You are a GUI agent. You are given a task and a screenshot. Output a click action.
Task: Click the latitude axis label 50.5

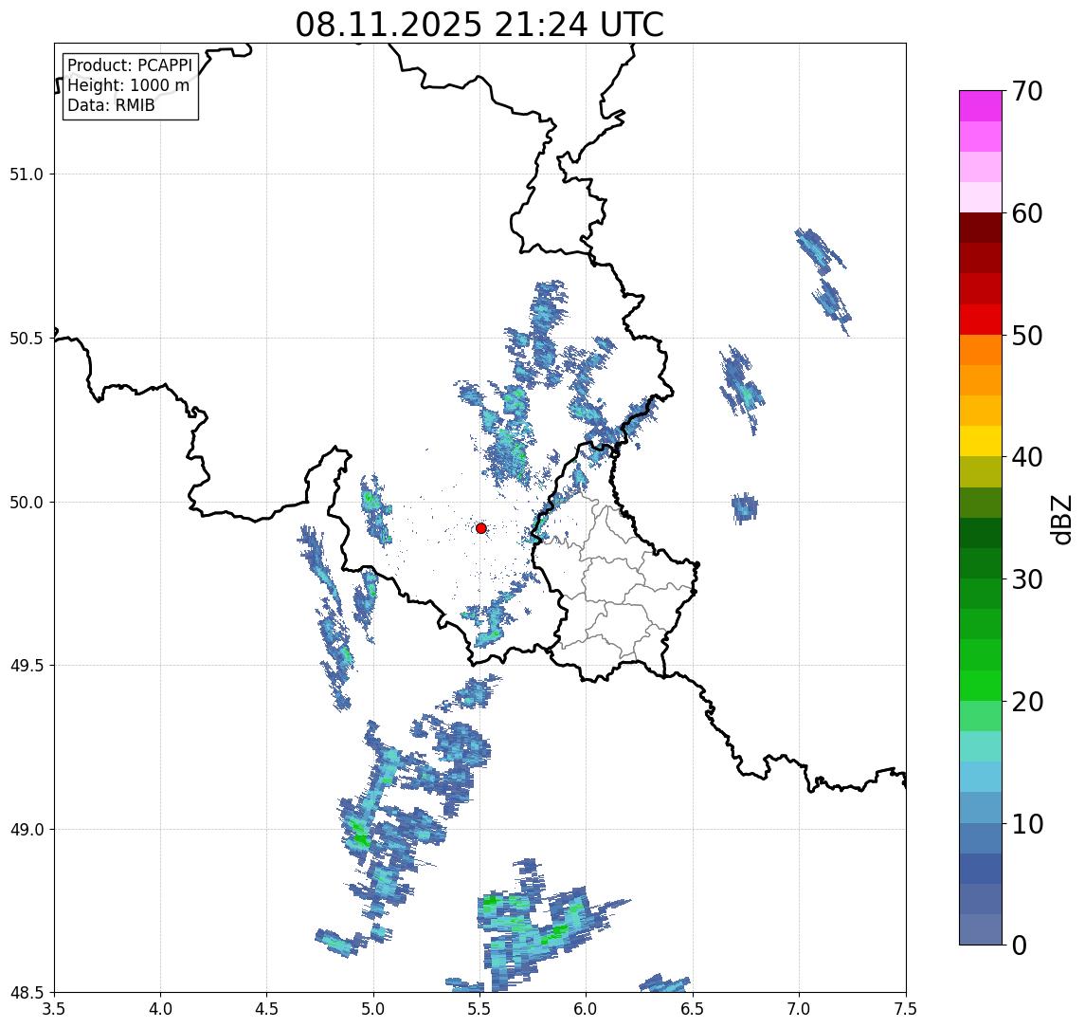point(27,339)
